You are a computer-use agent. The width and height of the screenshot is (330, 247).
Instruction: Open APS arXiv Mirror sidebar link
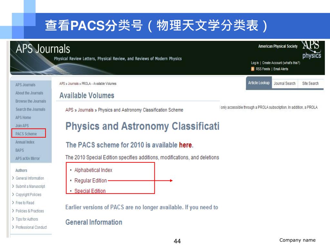pos(28,159)
